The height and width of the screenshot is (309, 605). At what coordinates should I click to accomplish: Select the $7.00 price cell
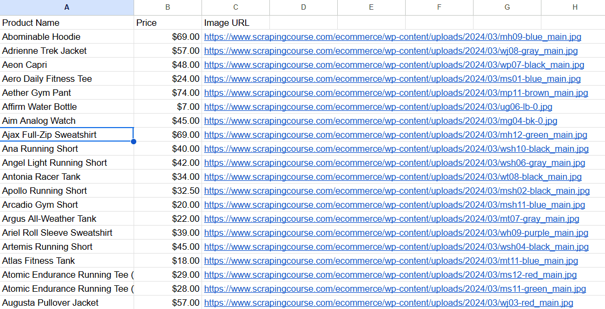pos(168,107)
